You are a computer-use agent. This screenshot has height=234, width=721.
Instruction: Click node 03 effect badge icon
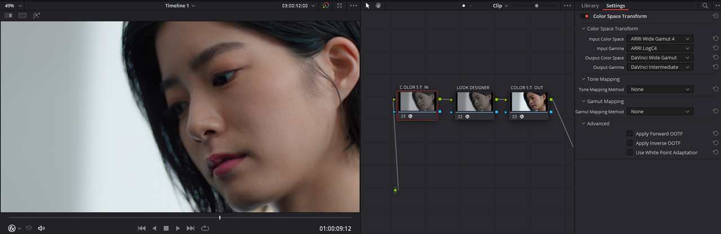coord(522,116)
